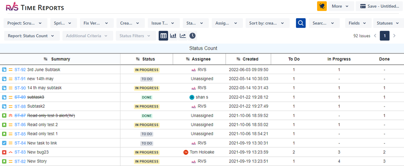The image size is (404, 166).
Task: Open the Status filter dropdown
Action: [x=196, y=23]
